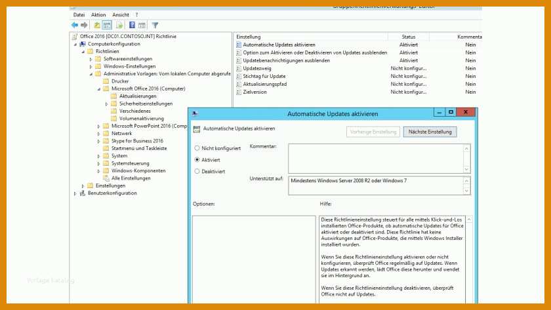Click the policy icon in dialog header
Screen dimensions: 551x310
[x=197, y=129]
